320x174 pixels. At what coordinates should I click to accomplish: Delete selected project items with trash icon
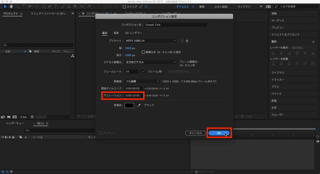tap(32, 117)
